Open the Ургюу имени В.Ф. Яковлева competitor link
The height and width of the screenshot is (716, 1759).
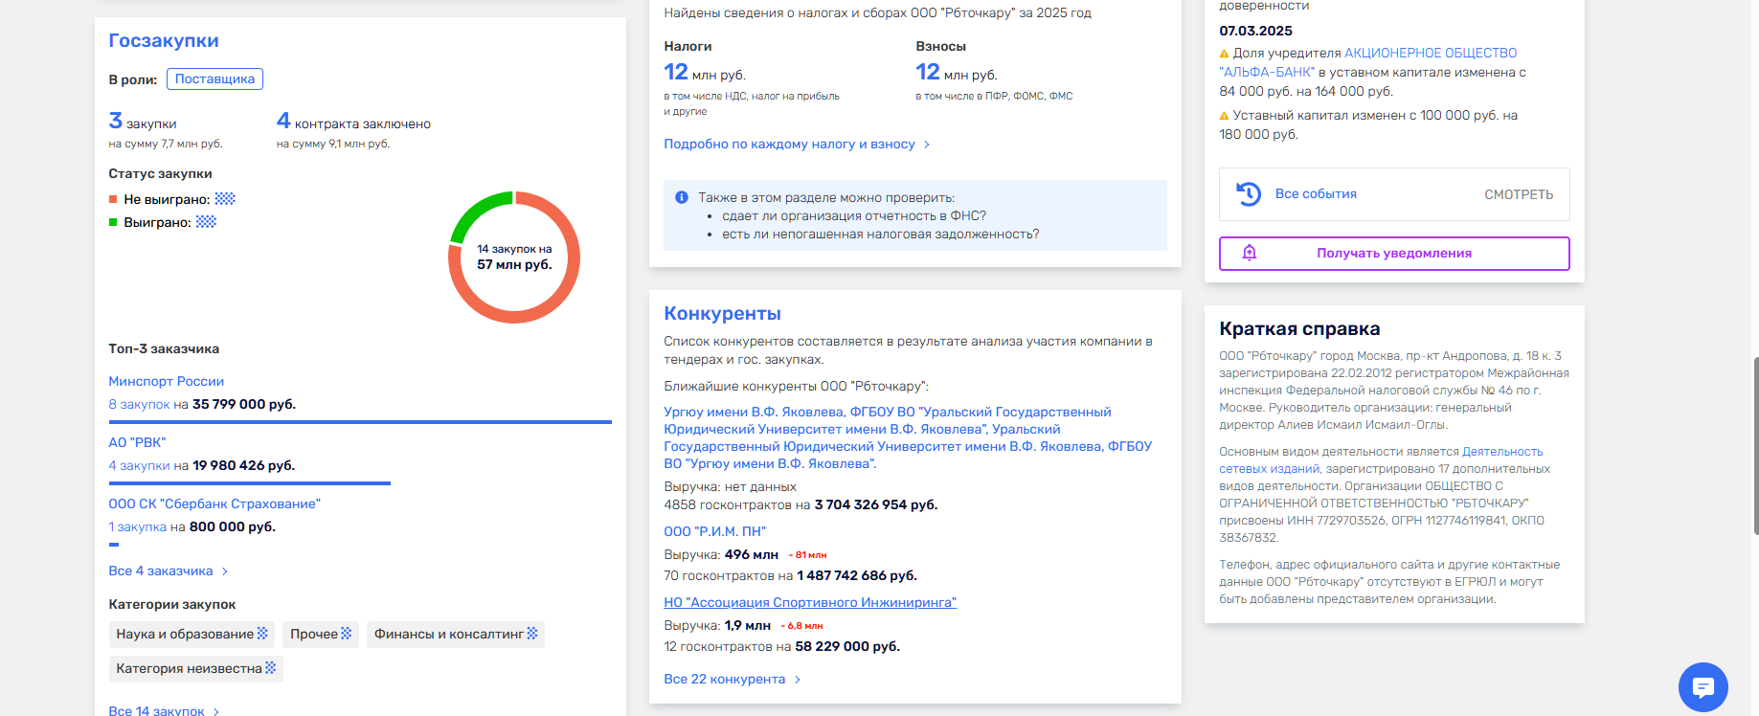point(908,437)
